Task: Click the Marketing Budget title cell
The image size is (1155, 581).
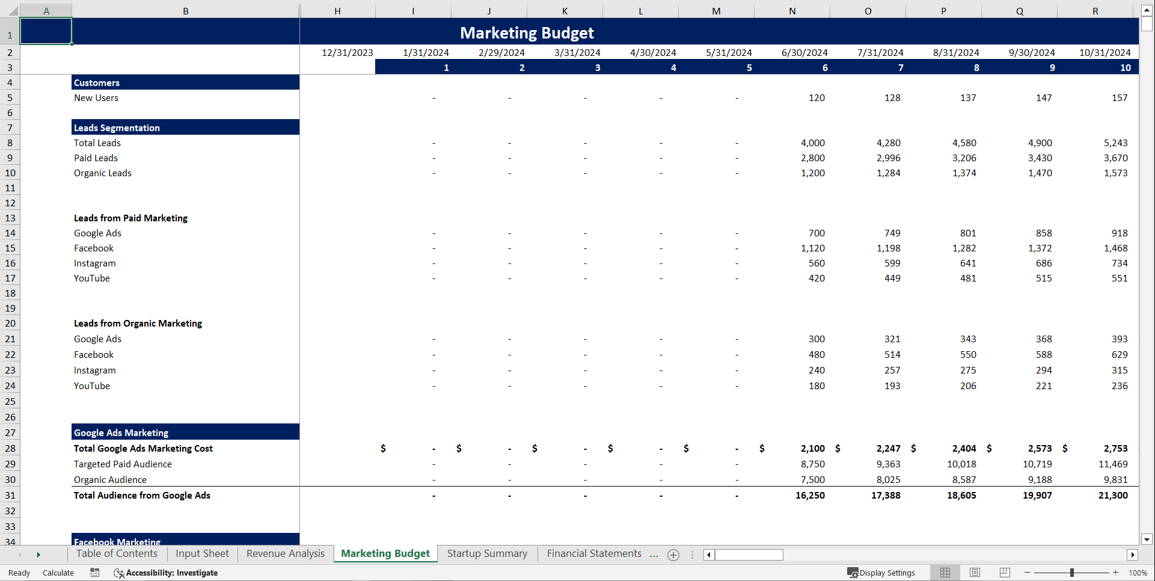Action: (x=527, y=32)
